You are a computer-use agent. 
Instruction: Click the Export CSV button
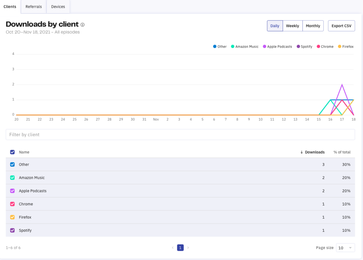click(341, 25)
